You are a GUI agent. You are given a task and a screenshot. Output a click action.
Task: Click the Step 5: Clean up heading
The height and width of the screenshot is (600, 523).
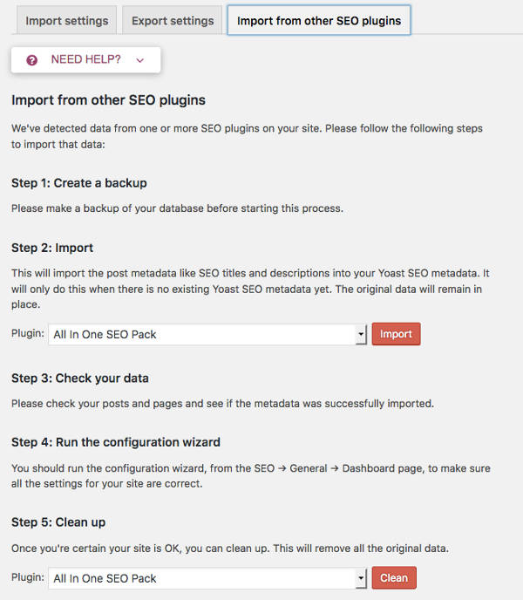pyautogui.click(x=58, y=522)
